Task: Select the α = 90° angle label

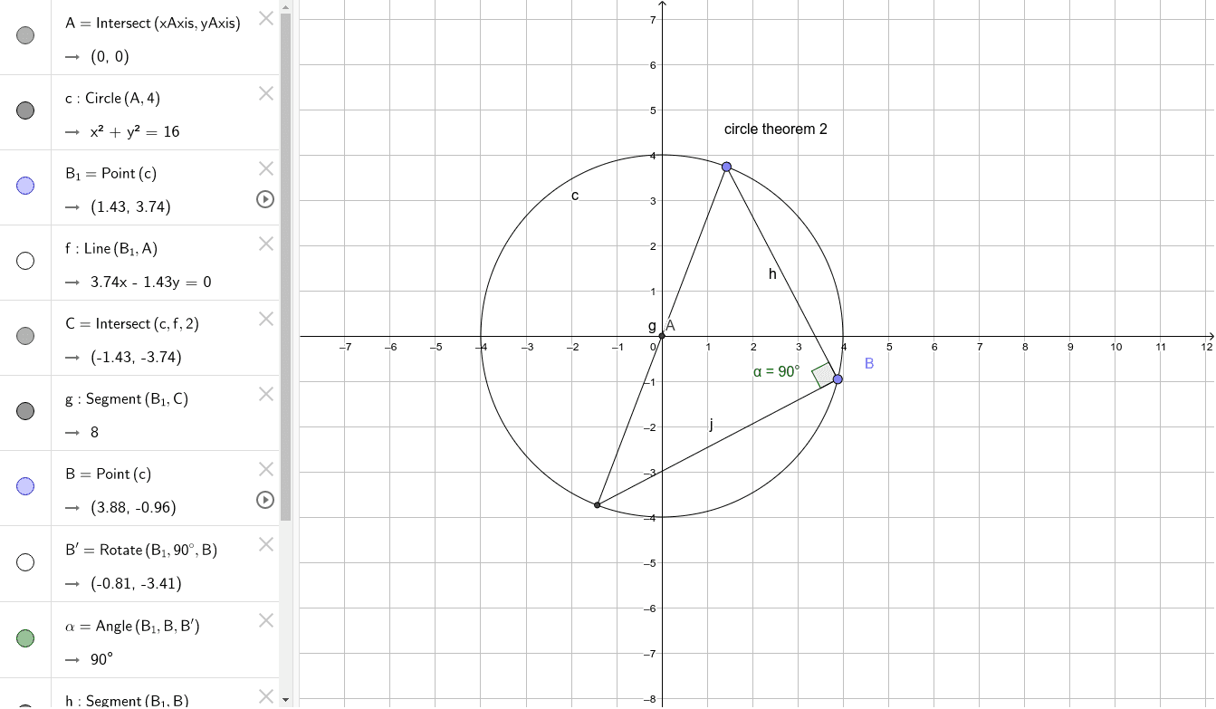Action: pos(776,371)
